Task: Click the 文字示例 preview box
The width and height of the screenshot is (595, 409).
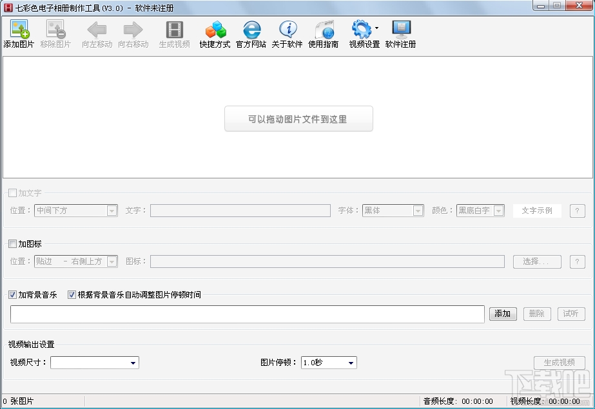Action: [537, 211]
